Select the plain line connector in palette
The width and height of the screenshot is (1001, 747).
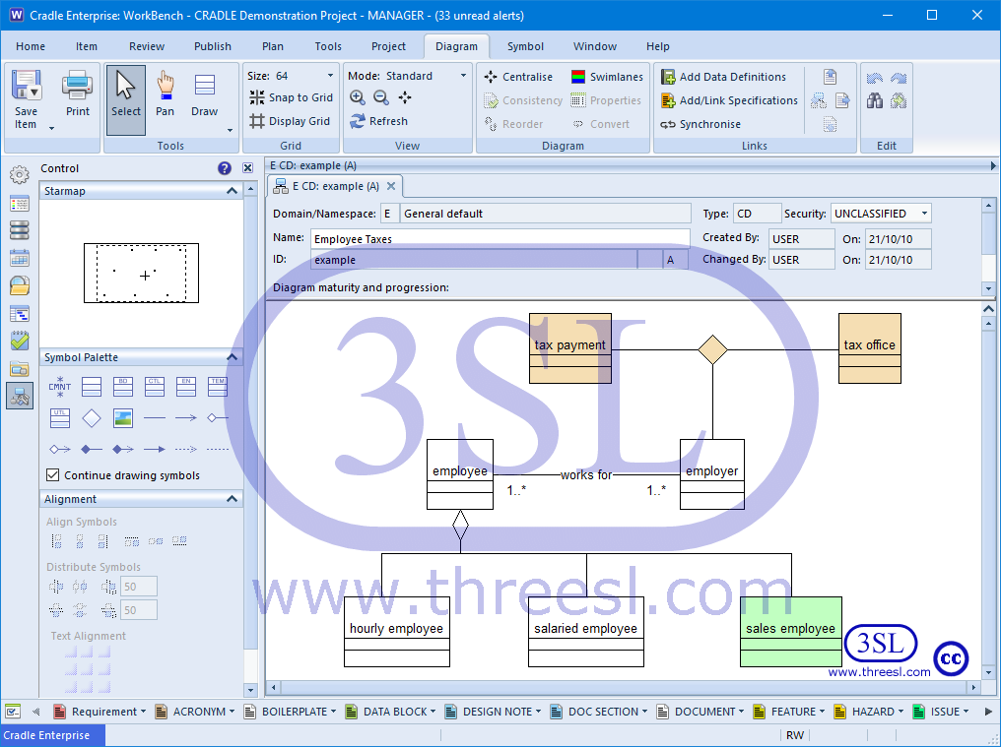pyautogui.click(x=155, y=418)
